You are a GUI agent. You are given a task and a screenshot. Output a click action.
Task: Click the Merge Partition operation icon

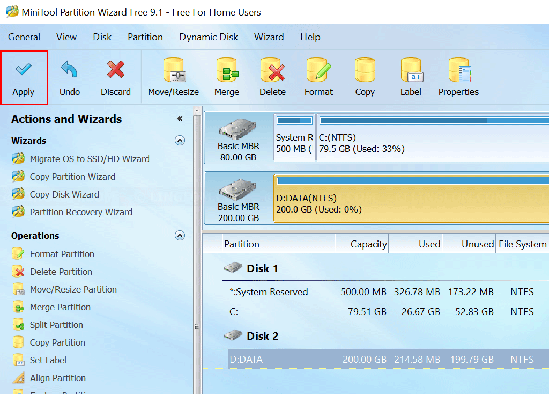(x=18, y=307)
